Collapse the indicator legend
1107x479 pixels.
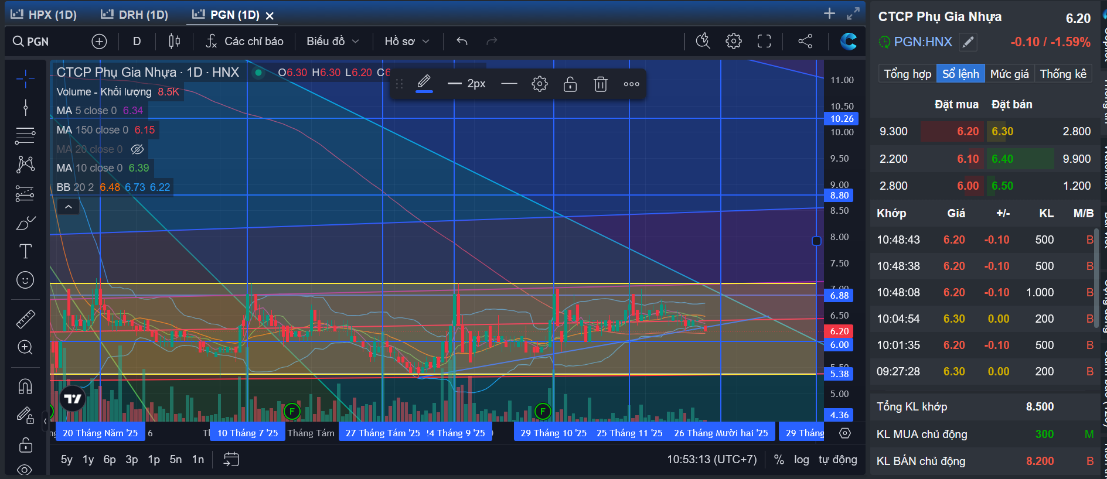click(x=69, y=207)
